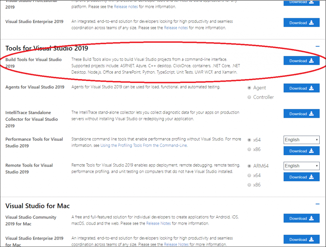
Task: Click 'Visual Studio for Mac' heading
Action: (38, 206)
